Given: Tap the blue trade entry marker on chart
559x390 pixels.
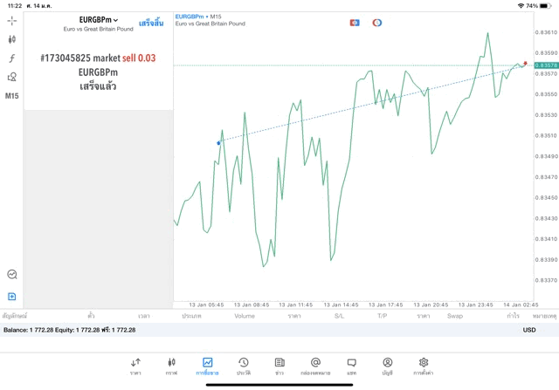Looking at the screenshot, I should click(x=218, y=143).
